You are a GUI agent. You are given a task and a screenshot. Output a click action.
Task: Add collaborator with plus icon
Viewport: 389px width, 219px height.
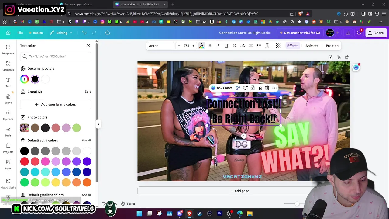coord(337,33)
